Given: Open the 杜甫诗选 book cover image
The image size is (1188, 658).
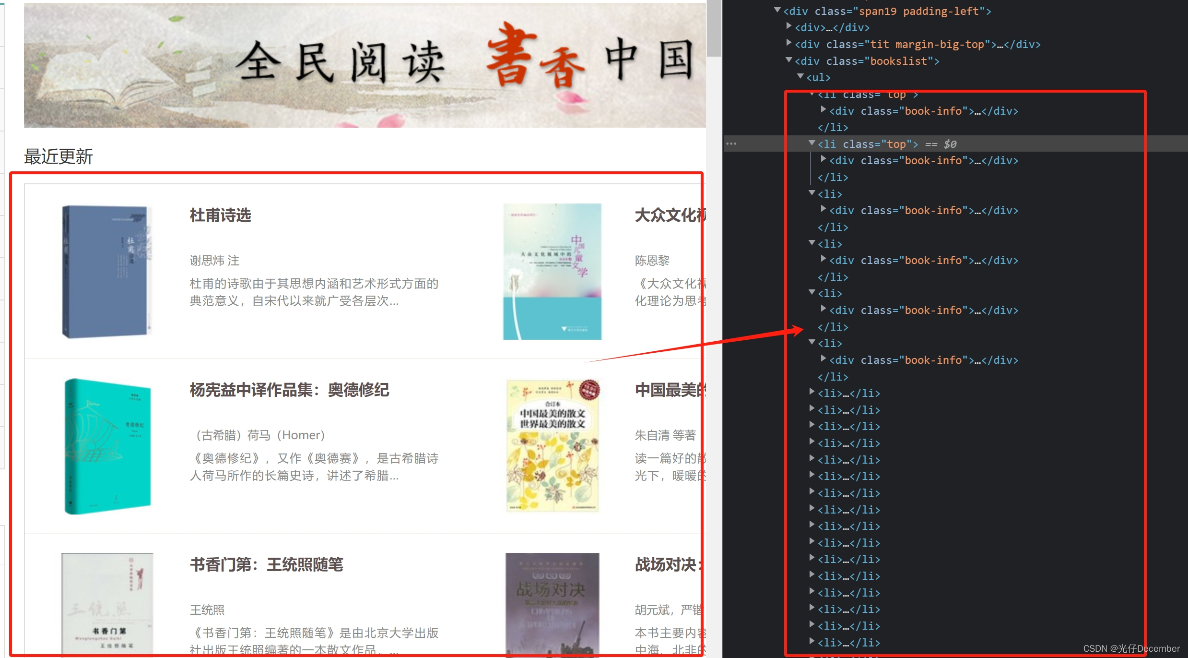Looking at the screenshot, I should (x=107, y=272).
